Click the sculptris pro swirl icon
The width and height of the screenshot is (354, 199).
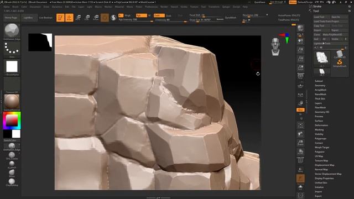[113, 18]
